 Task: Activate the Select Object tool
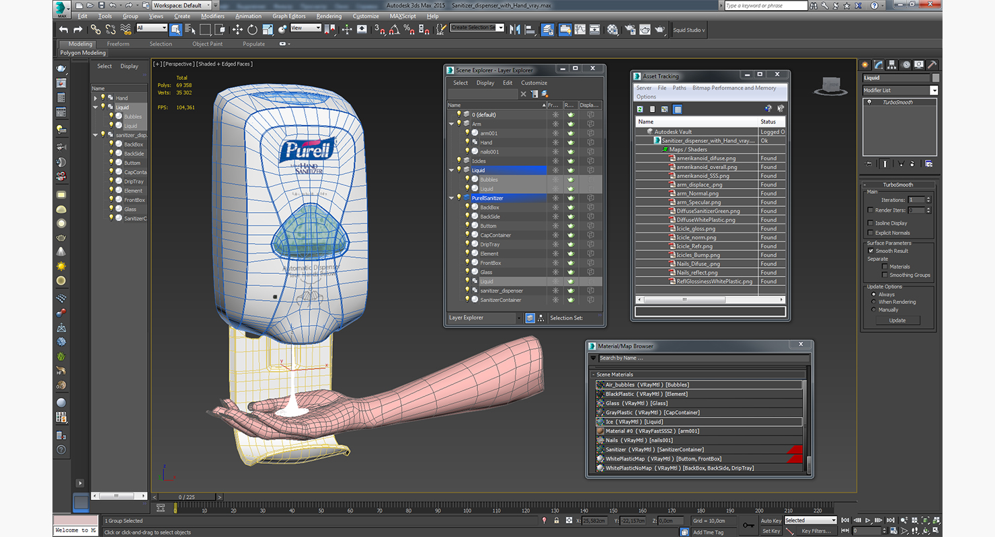point(175,30)
